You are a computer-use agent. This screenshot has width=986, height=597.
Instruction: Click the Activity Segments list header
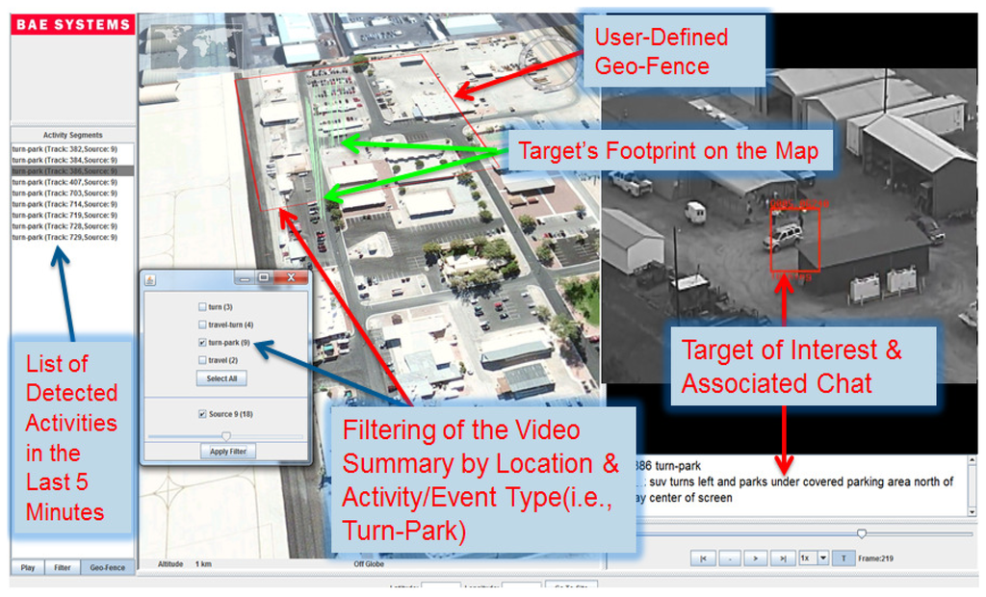[x=72, y=135]
